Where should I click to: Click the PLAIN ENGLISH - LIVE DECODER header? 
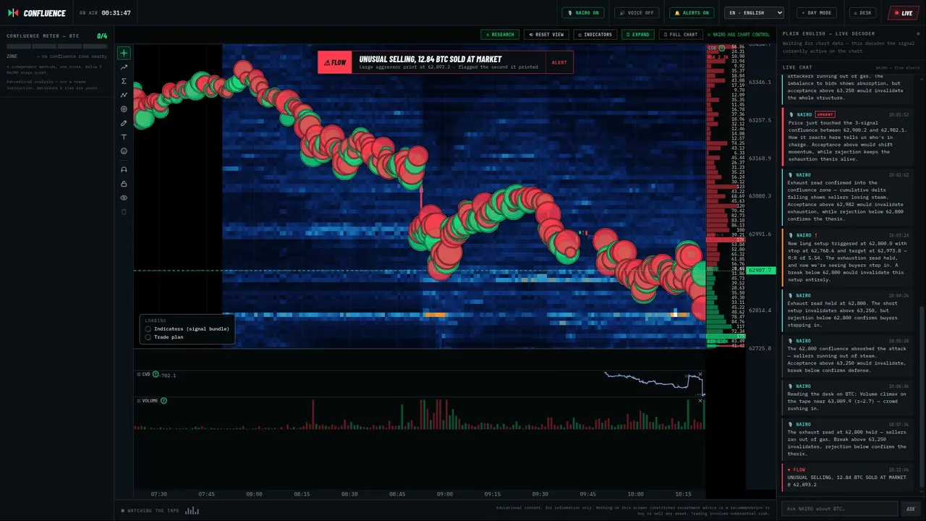pos(828,34)
